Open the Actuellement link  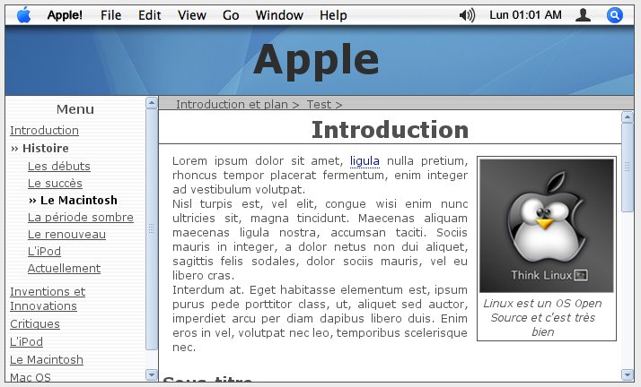click(x=64, y=269)
